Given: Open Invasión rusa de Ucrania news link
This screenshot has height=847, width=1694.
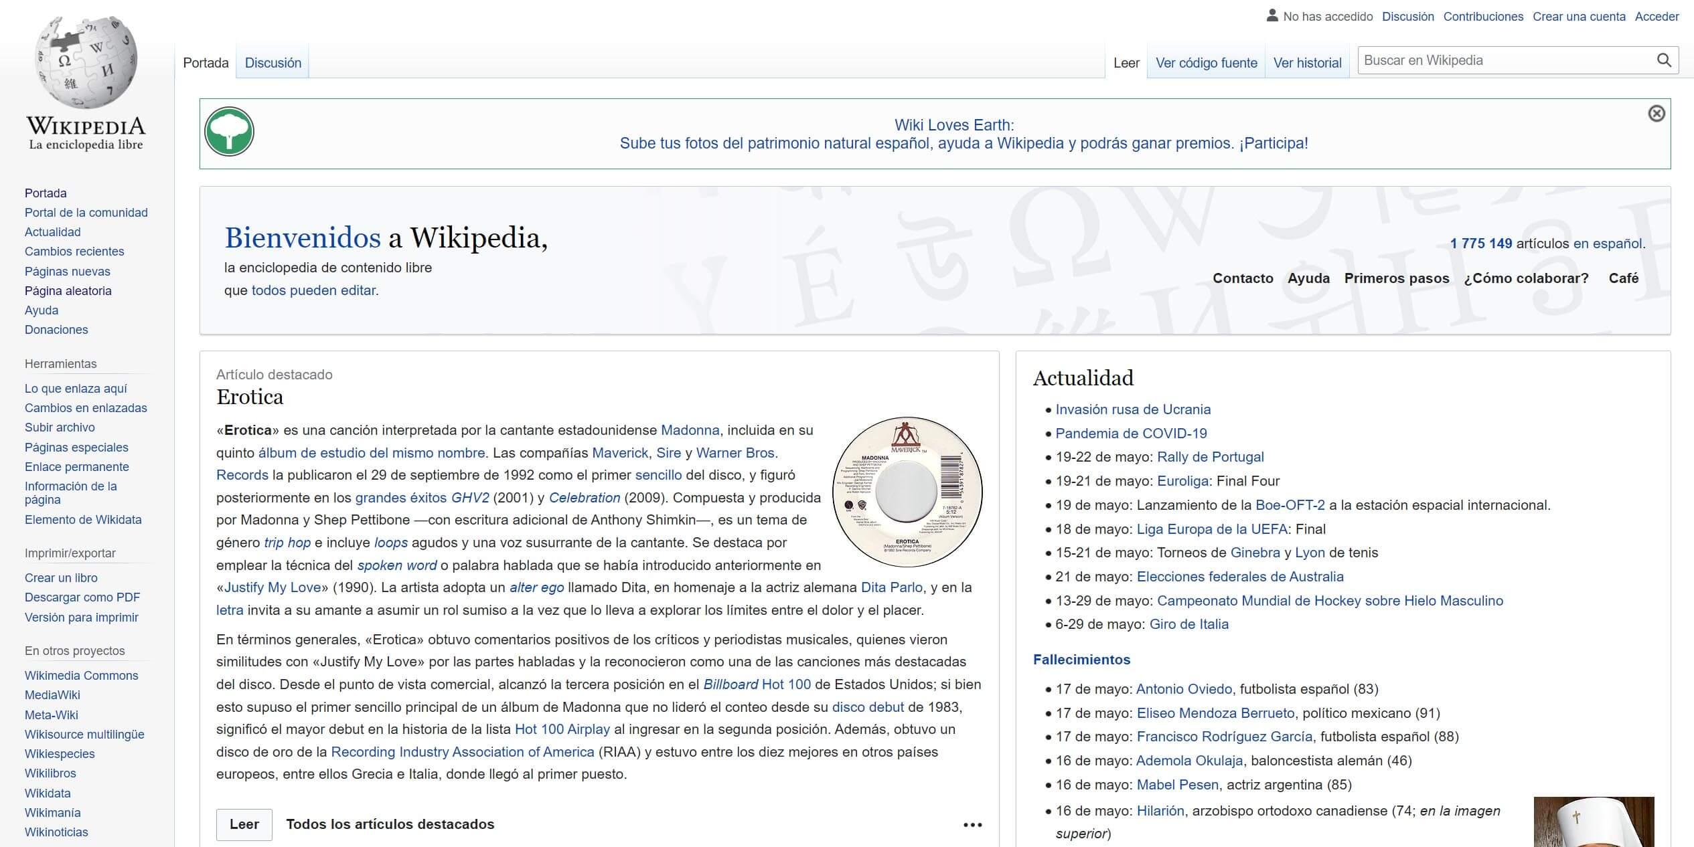Looking at the screenshot, I should (1133, 409).
